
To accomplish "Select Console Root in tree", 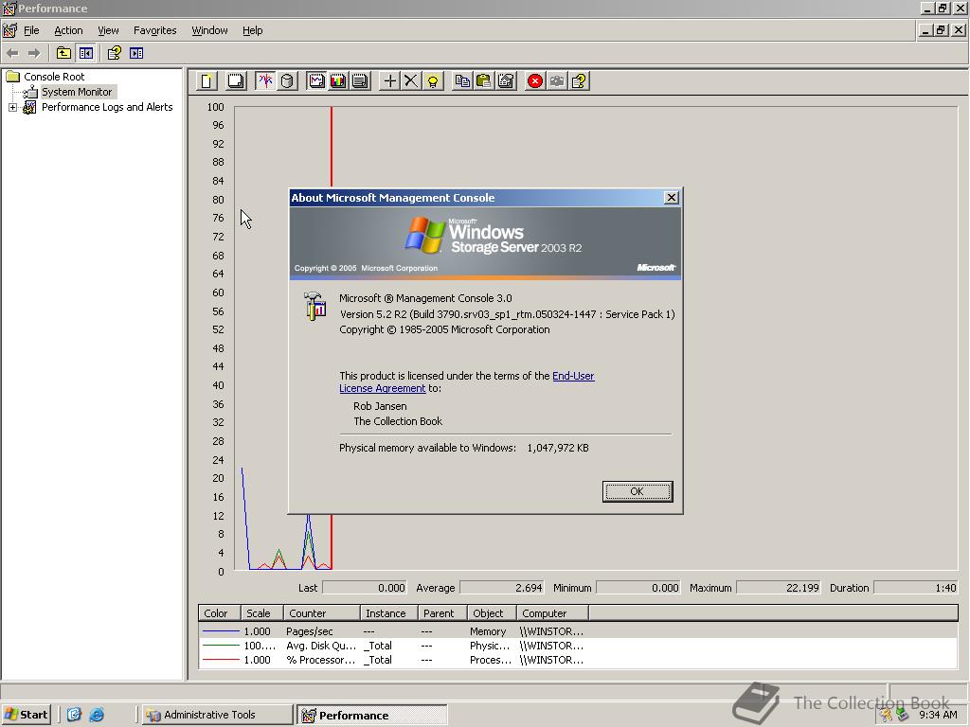I will point(54,77).
